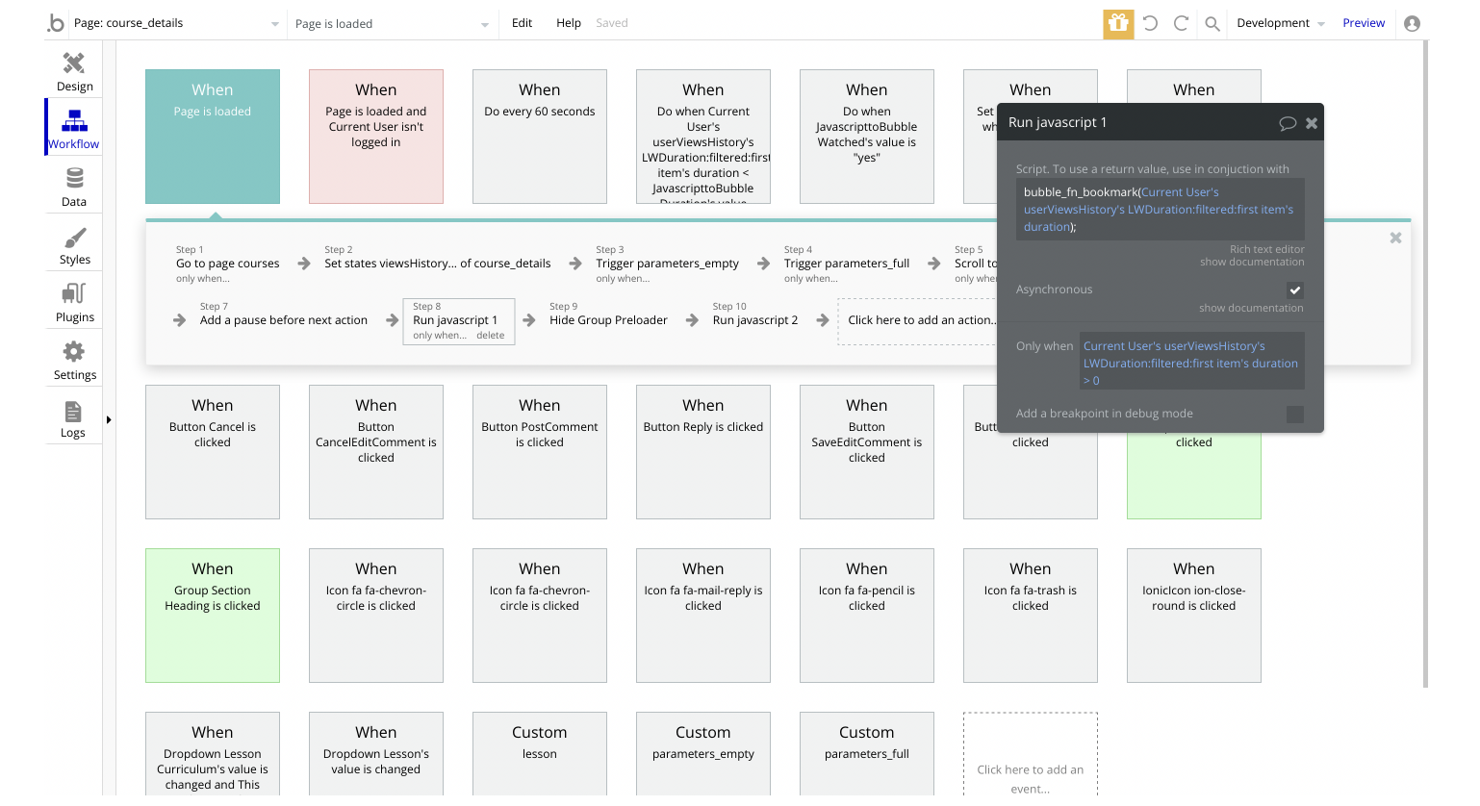Open the Design tab in sidebar
The height and width of the screenshot is (806, 1480).
(x=74, y=71)
